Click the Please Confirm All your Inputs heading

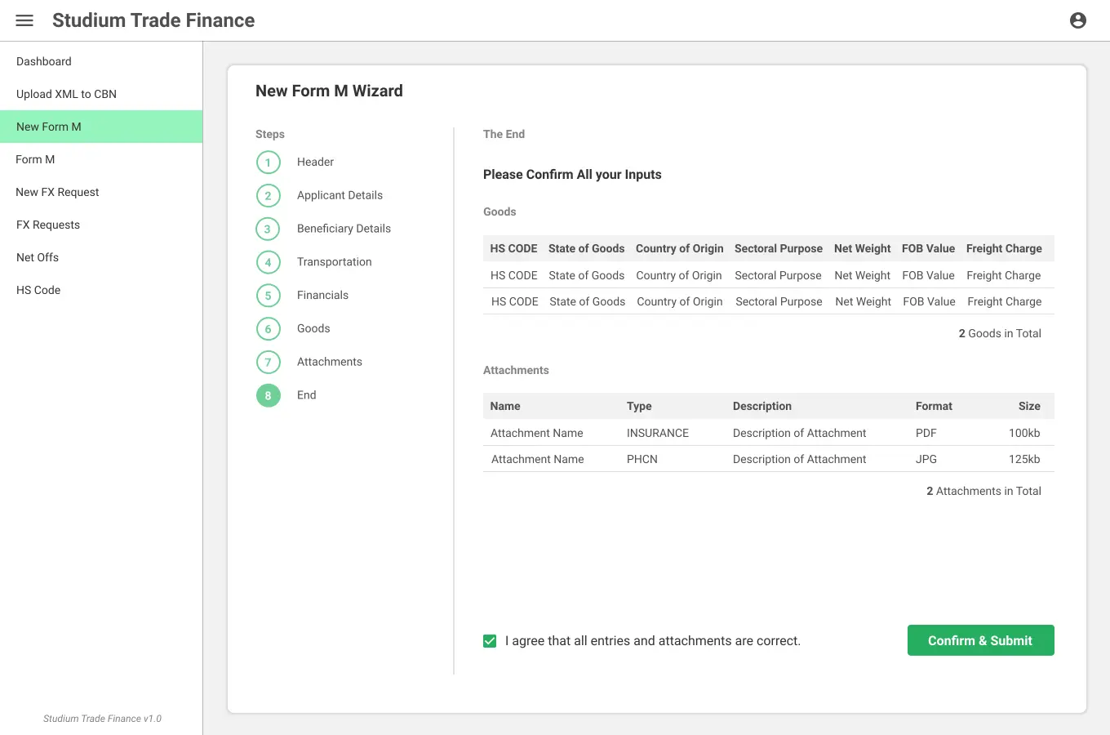click(x=572, y=174)
